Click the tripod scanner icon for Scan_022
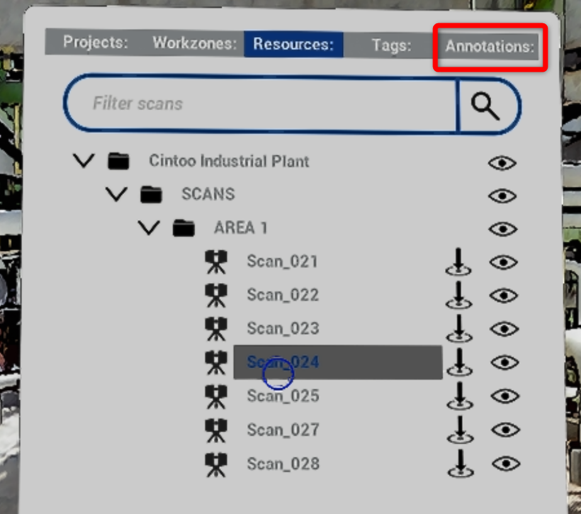The height and width of the screenshot is (514, 581). tap(216, 295)
